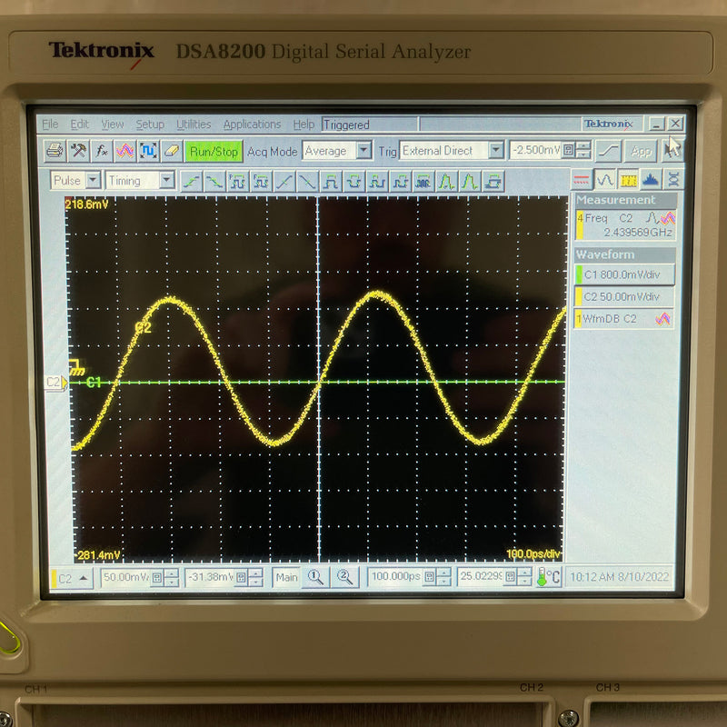The width and height of the screenshot is (727, 727).
Task: Toggle the rightmost readout bar icon
Action: (x=673, y=179)
